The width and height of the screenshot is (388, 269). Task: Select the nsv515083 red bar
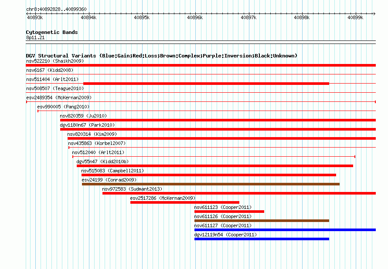(209, 175)
